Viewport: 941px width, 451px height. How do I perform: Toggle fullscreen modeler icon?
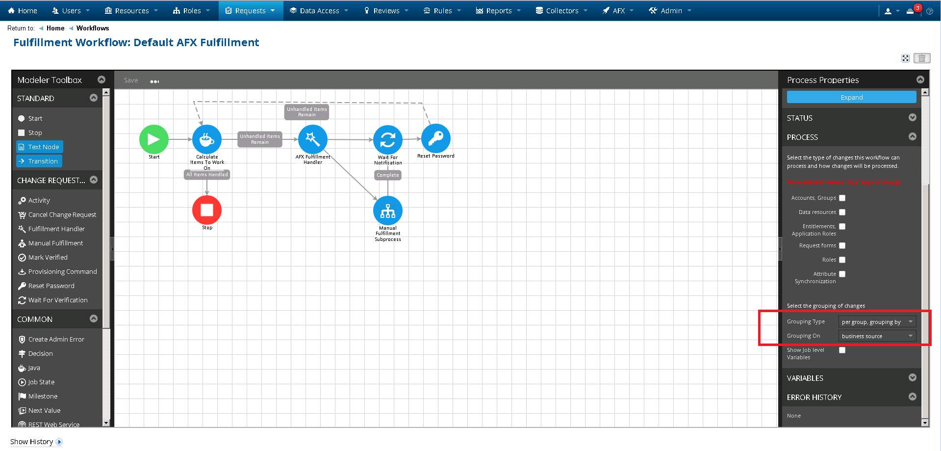click(x=905, y=58)
